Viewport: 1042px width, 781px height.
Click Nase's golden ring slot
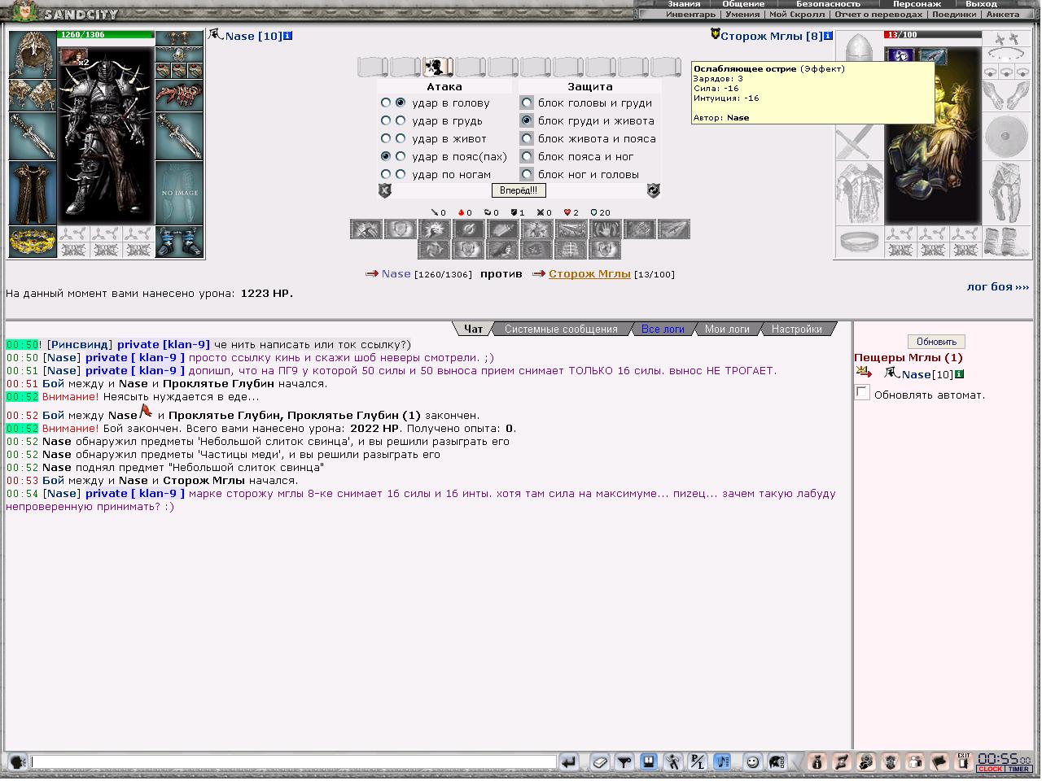pos(33,242)
